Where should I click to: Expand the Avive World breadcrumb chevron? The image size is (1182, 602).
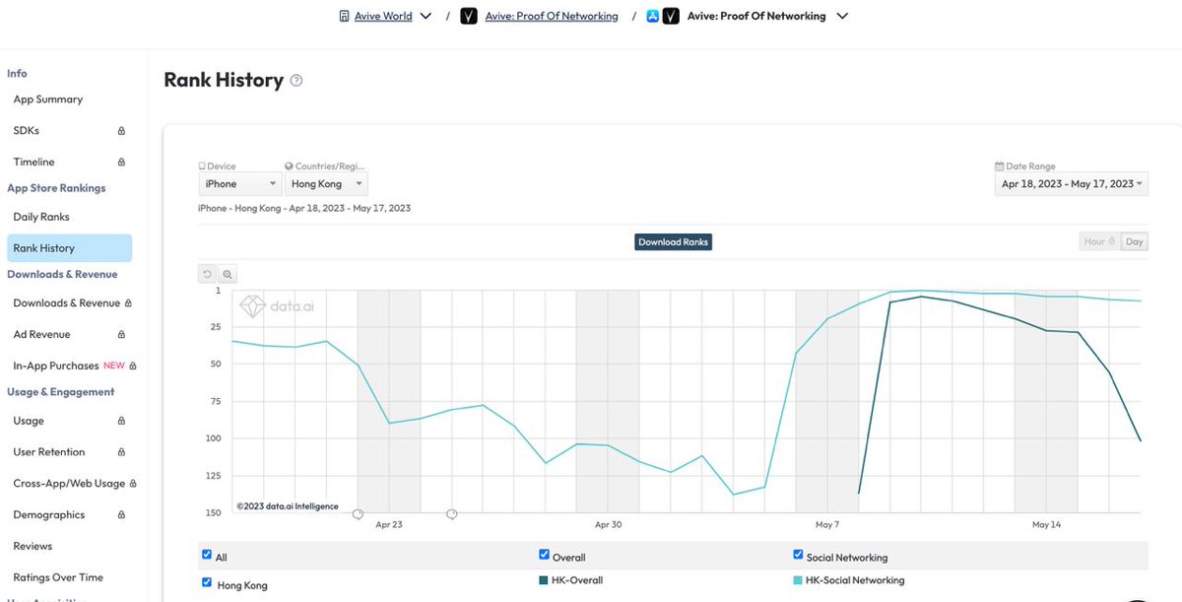pos(426,16)
